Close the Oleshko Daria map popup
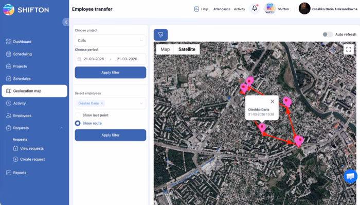Screen dimensions: 360x205 click(x=272, y=101)
